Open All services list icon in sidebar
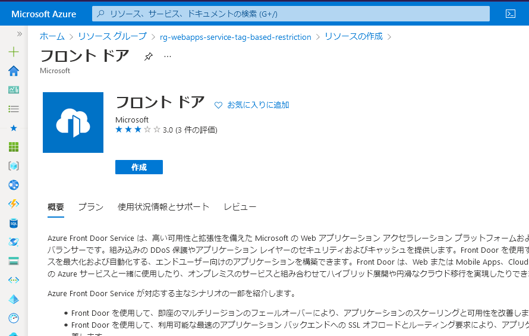The image size is (529, 336). 14,109
